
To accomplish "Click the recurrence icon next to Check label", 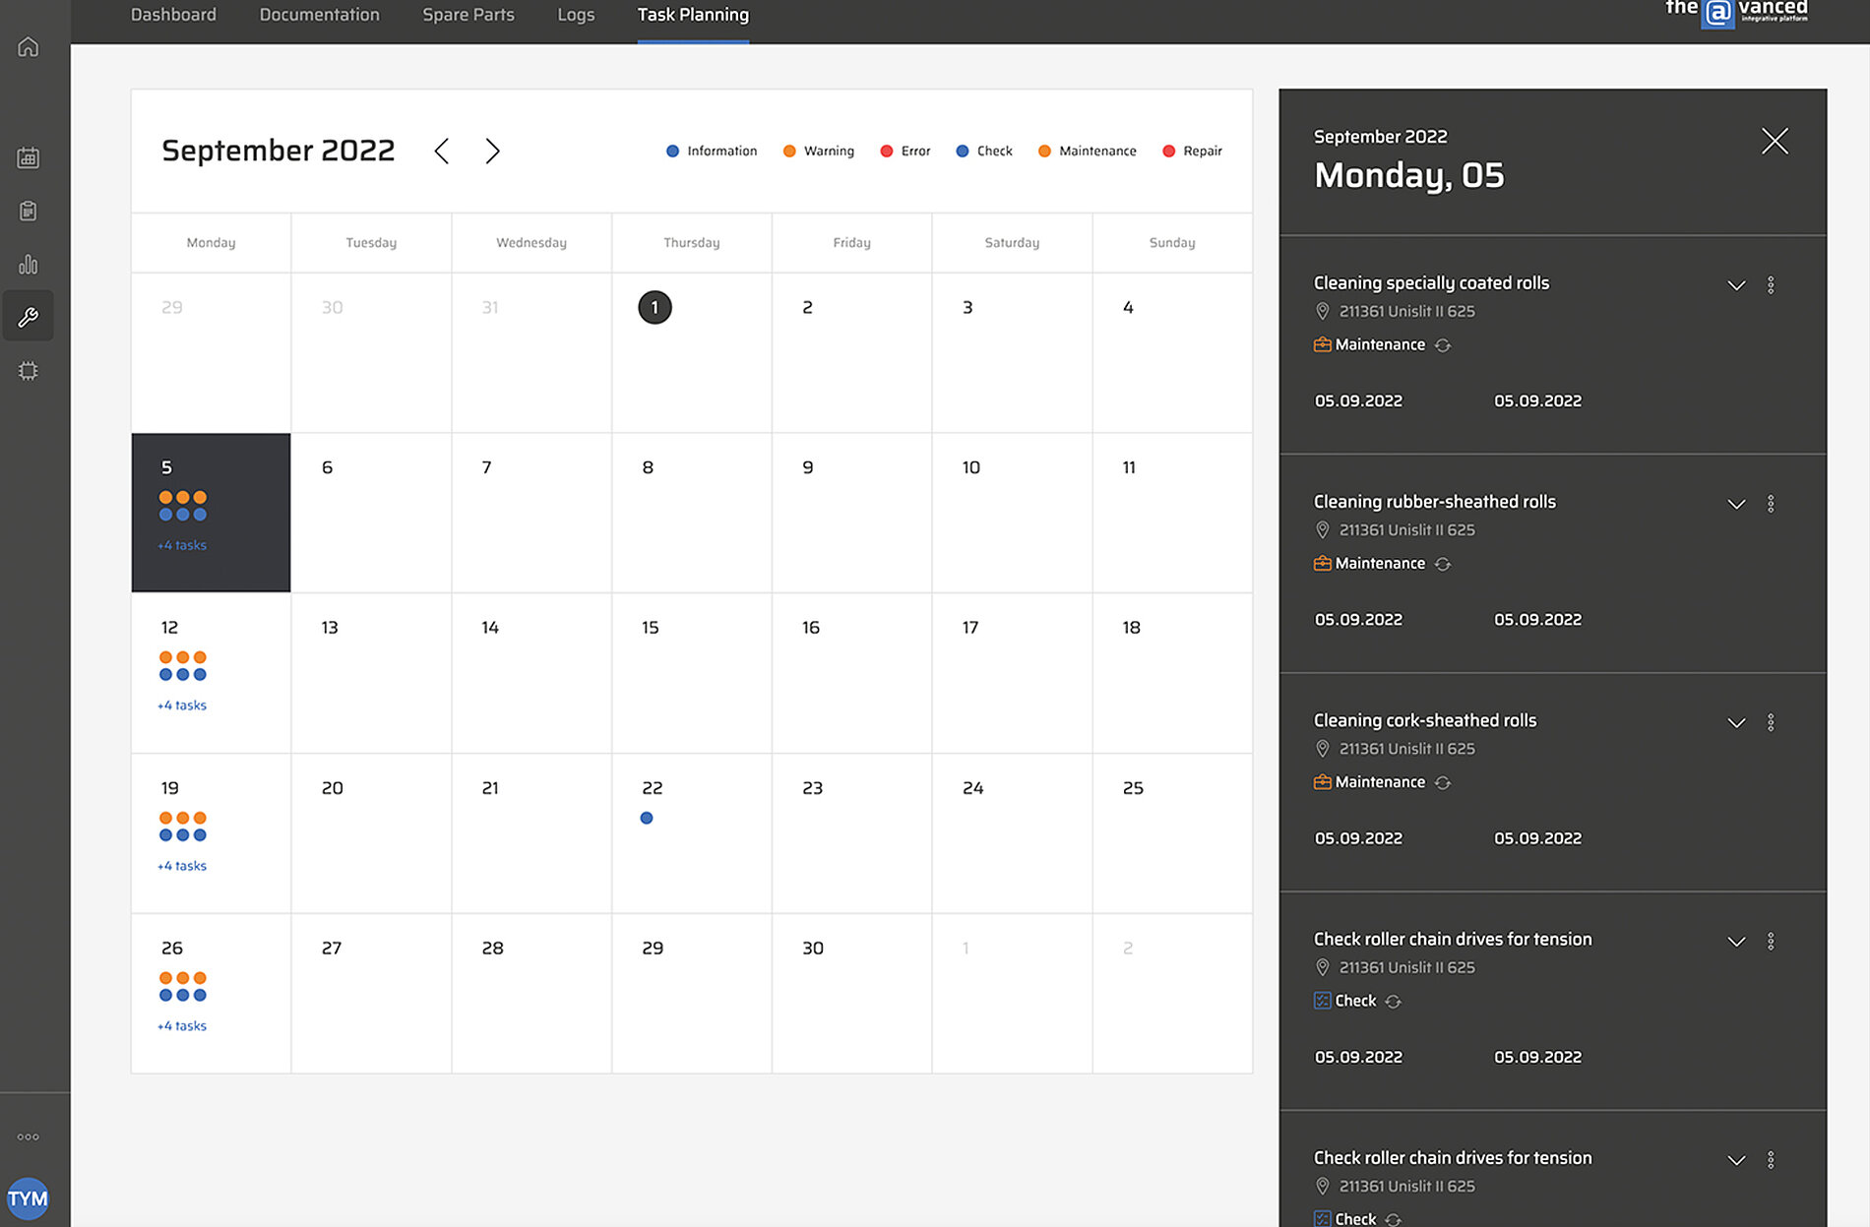I will [1394, 1001].
